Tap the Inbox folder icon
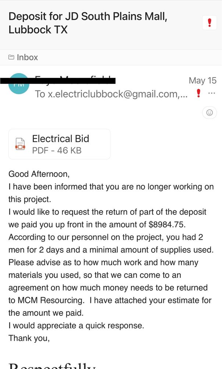This screenshot has width=222, height=369. coord(11,57)
